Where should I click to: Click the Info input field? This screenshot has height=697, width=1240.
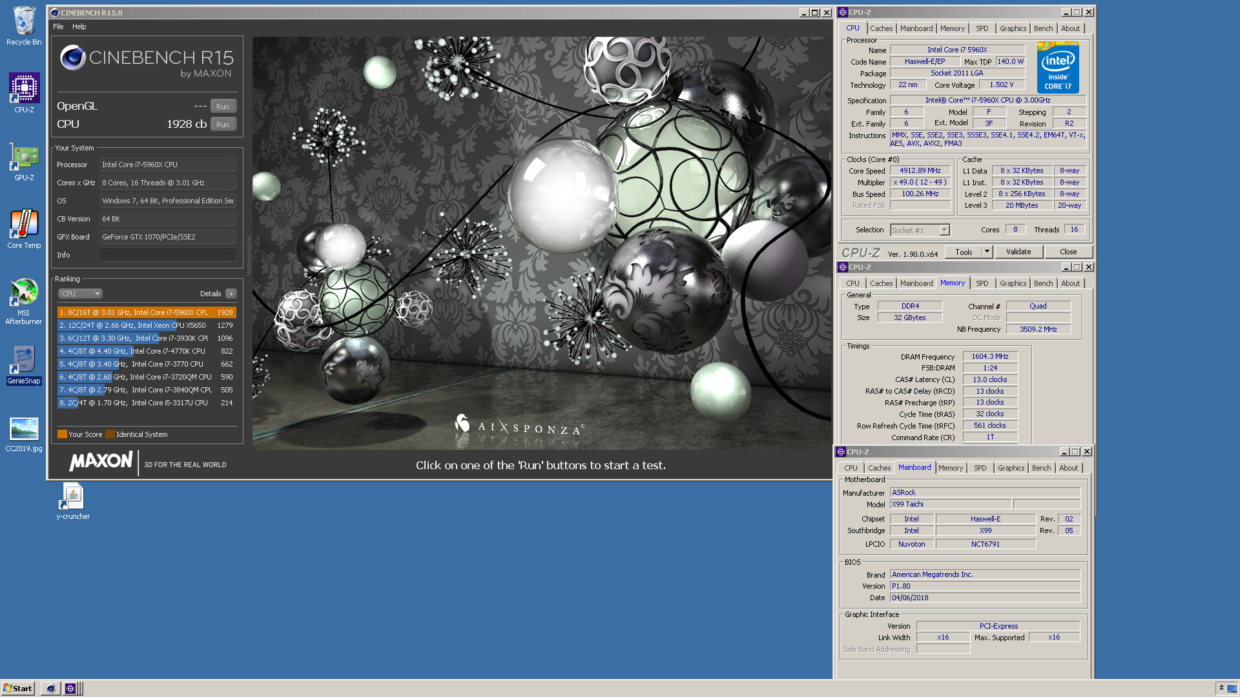coord(168,255)
